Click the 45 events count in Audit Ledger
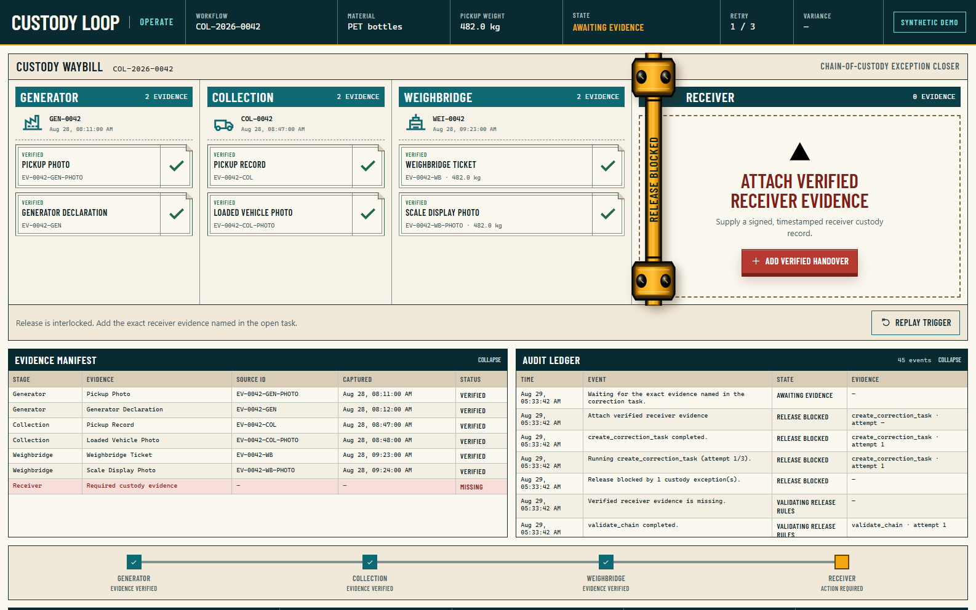 coord(914,360)
